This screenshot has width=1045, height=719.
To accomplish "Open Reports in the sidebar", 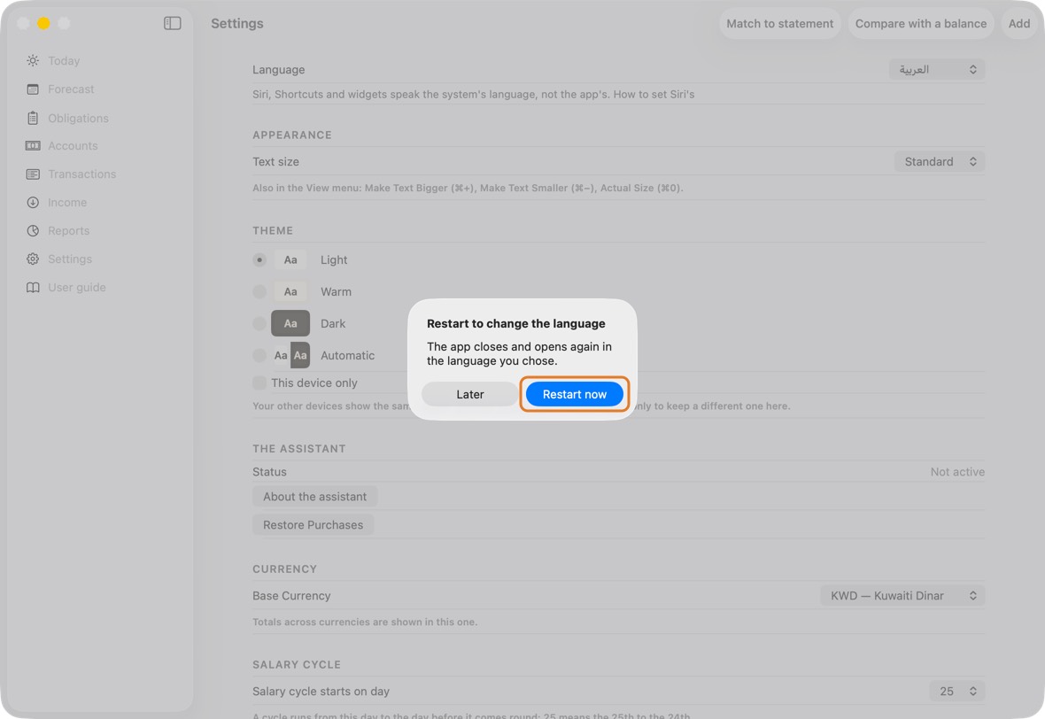I will [x=69, y=230].
